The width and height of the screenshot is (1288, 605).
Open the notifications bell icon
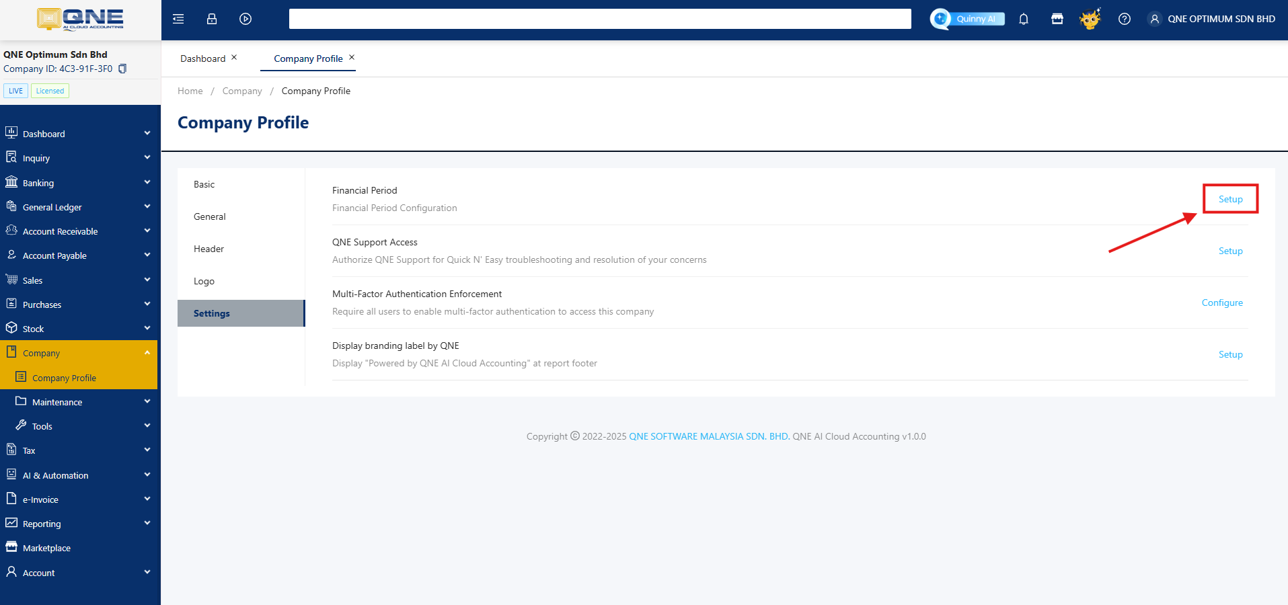click(1024, 19)
